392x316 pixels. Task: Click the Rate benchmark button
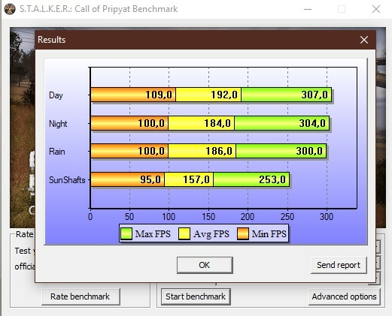click(81, 296)
